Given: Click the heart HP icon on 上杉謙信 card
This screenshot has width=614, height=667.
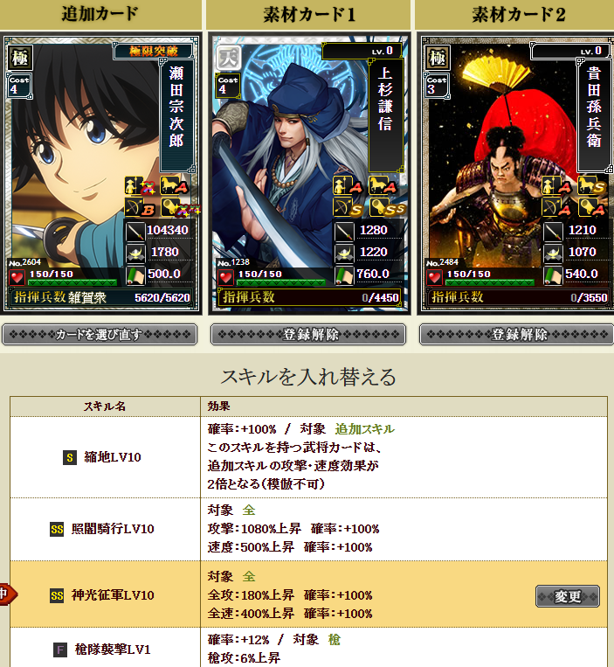Looking at the screenshot, I should (x=225, y=277).
